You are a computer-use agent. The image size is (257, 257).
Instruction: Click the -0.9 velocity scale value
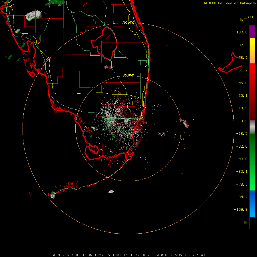(x=243, y=121)
